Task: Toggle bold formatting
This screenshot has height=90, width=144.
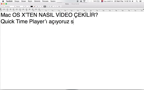Action: 37,6
